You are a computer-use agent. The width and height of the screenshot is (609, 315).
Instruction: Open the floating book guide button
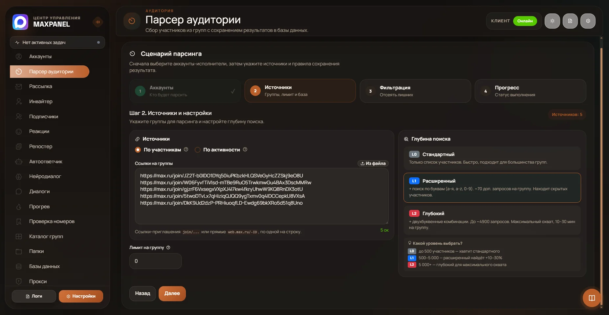coord(592,298)
